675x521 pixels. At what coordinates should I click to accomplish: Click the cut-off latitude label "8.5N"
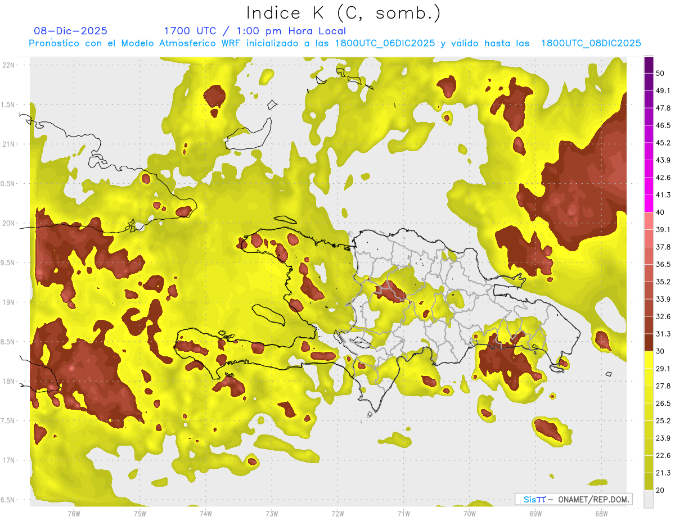[8, 342]
